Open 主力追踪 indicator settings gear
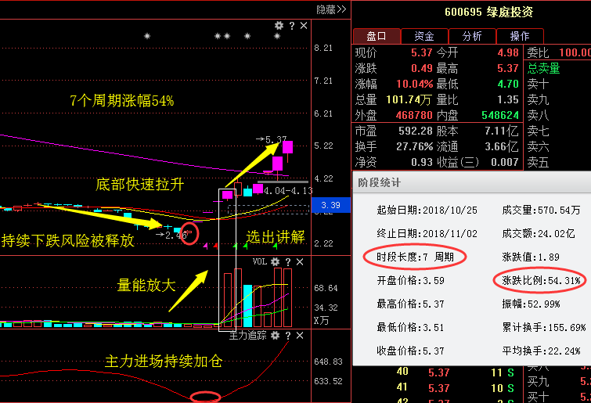 (x=275, y=335)
